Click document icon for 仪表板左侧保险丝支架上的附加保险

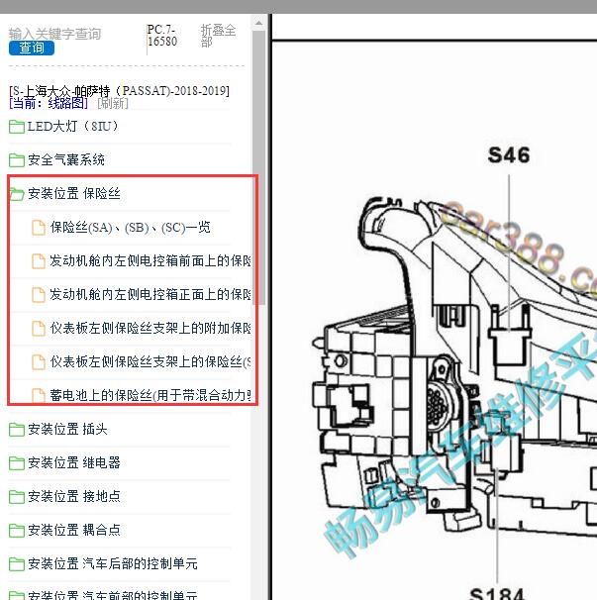coord(39,329)
